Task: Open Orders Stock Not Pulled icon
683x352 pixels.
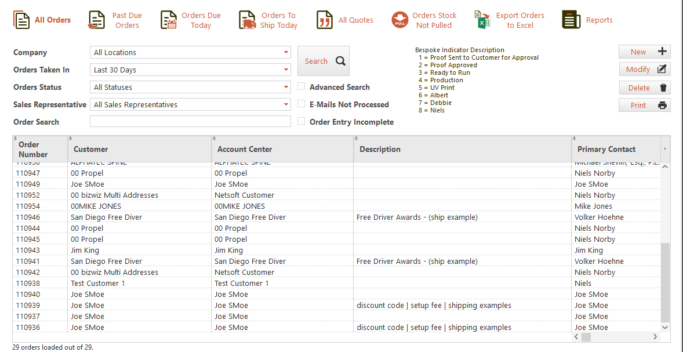Action: coord(400,20)
